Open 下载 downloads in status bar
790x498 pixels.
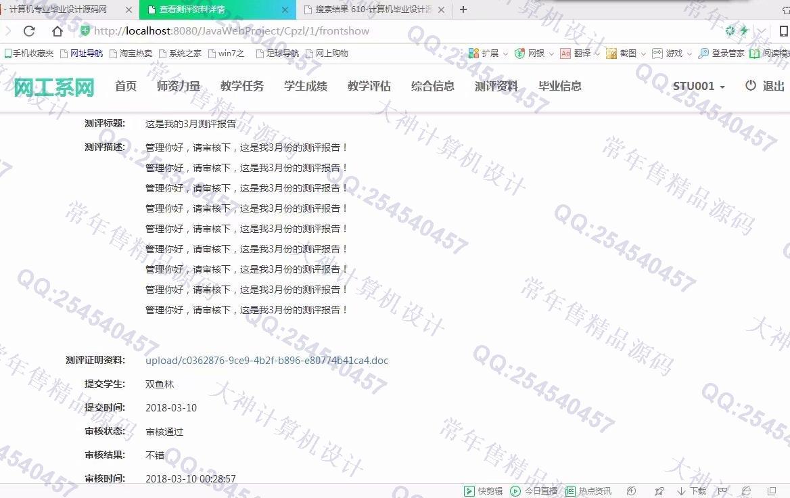coord(692,491)
